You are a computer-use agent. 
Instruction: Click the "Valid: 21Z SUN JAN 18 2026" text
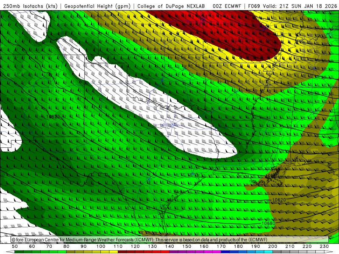pyautogui.click(x=300, y=6)
